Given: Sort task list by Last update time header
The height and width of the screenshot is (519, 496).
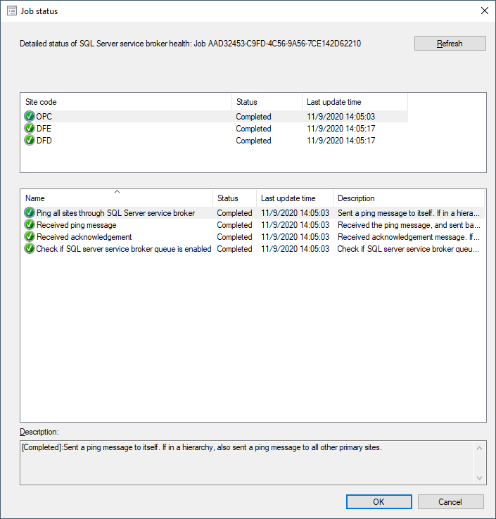Looking at the screenshot, I should [x=295, y=198].
